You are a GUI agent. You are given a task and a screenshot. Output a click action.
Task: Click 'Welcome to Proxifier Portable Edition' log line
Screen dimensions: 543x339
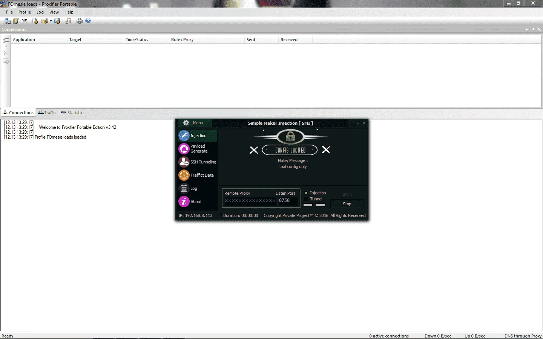[x=78, y=127]
